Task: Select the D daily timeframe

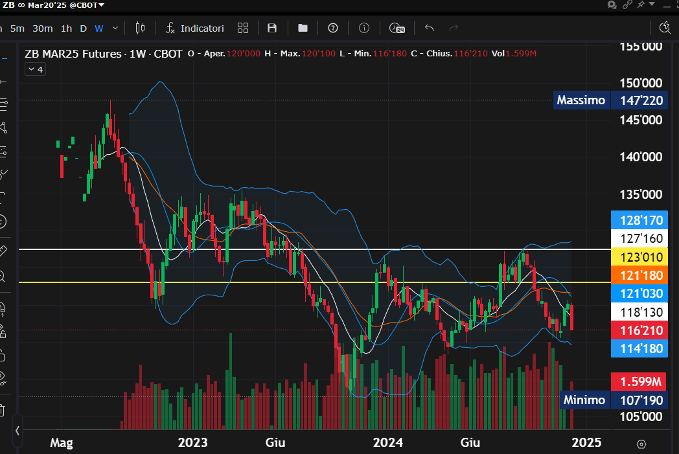Action: 83,28
